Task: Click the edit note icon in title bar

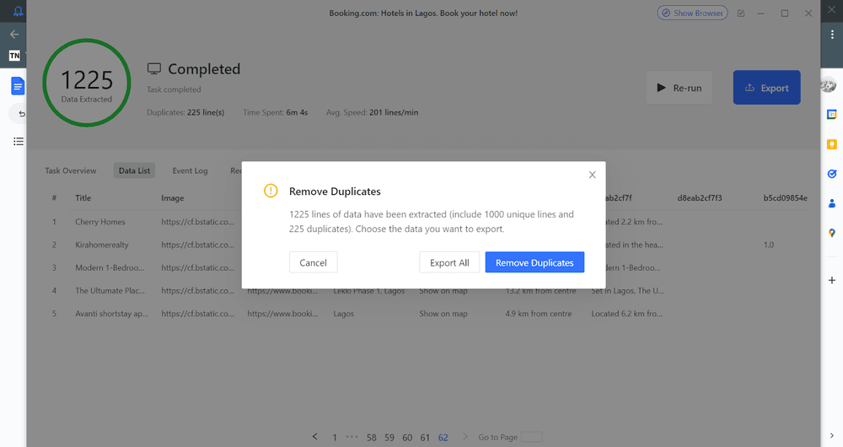Action: (741, 13)
